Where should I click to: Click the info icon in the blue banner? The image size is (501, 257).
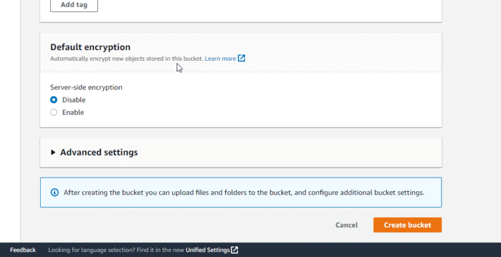(x=54, y=193)
